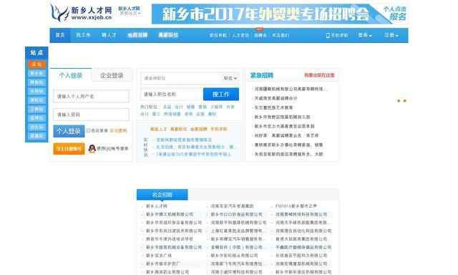Image resolution: width=458 pixels, height=275 pixels.
Task: Focus the position category selection field
Action: (181, 78)
